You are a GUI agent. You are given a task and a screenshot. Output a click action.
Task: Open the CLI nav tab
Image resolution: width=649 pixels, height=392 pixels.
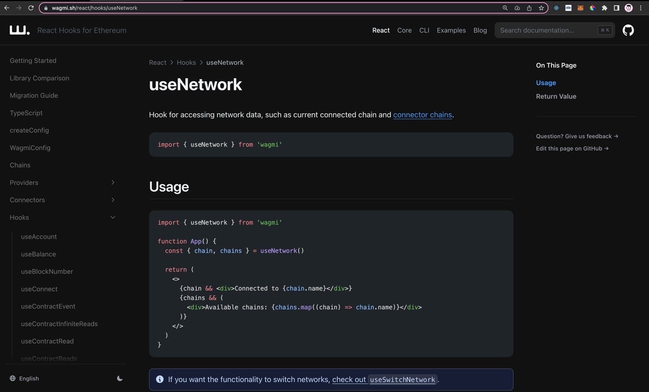coord(425,30)
